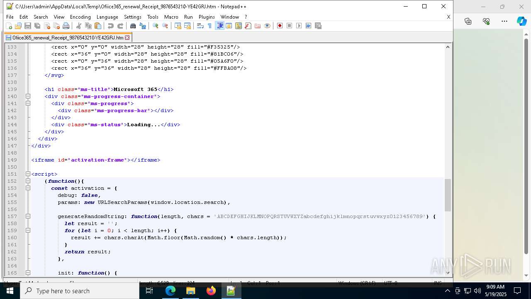
Task: Select the Ofiice365_renewal_Receipt tab
Action: click(68, 37)
